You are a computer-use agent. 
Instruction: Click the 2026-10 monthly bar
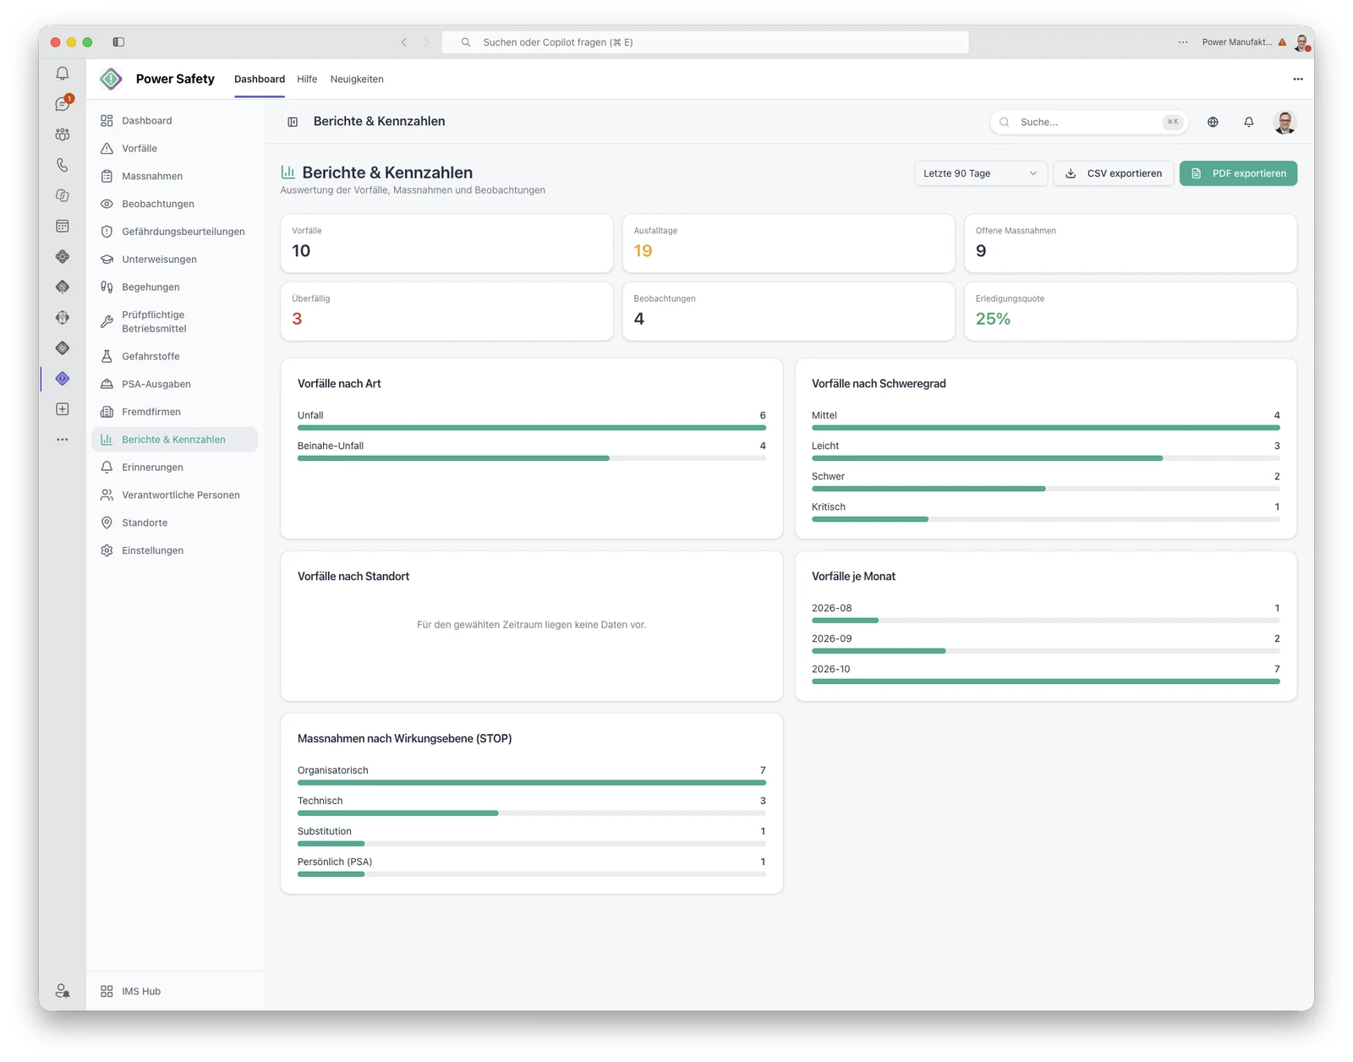[x=1045, y=682]
